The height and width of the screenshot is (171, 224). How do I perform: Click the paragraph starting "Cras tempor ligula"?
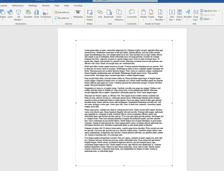click(x=123, y=145)
